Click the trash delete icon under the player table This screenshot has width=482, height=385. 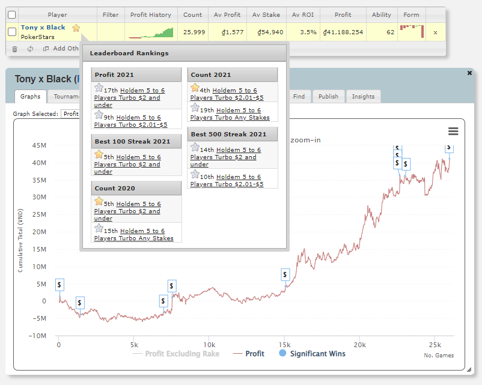coord(15,49)
